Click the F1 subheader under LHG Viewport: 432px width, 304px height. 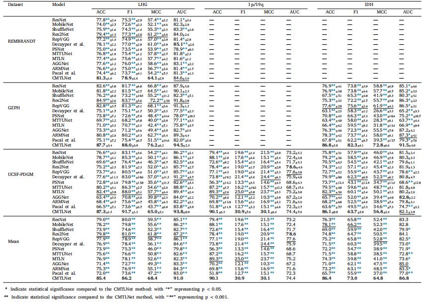pyautogui.click(x=130, y=12)
